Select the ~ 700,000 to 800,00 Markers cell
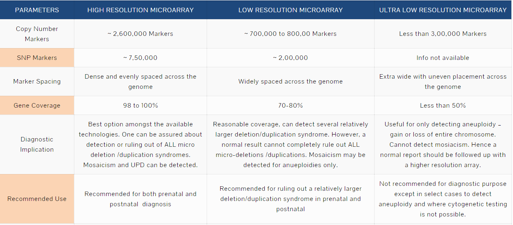Image resolution: width=513 pixels, height=225 pixels. [290, 34]
